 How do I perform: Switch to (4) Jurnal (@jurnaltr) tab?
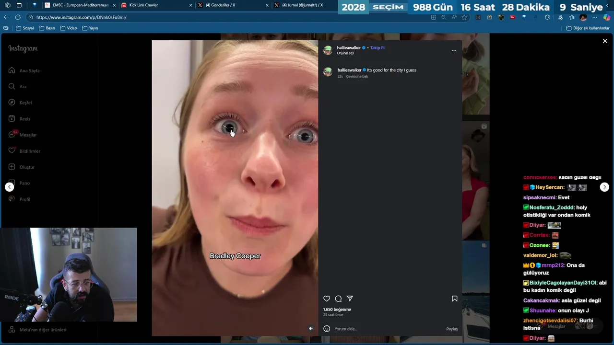305,5
